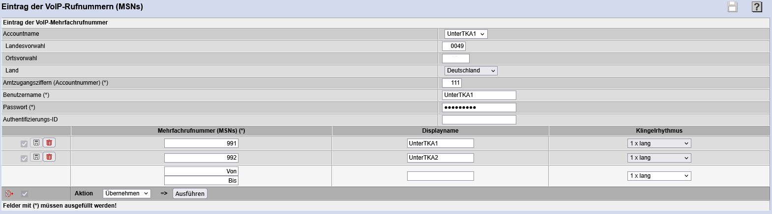Image resolution: width=772 pixels, height=214 pixels.
Task: Open Klingelrhythmus dropdown for UnterTKA2 row
Action: (659, 158)
